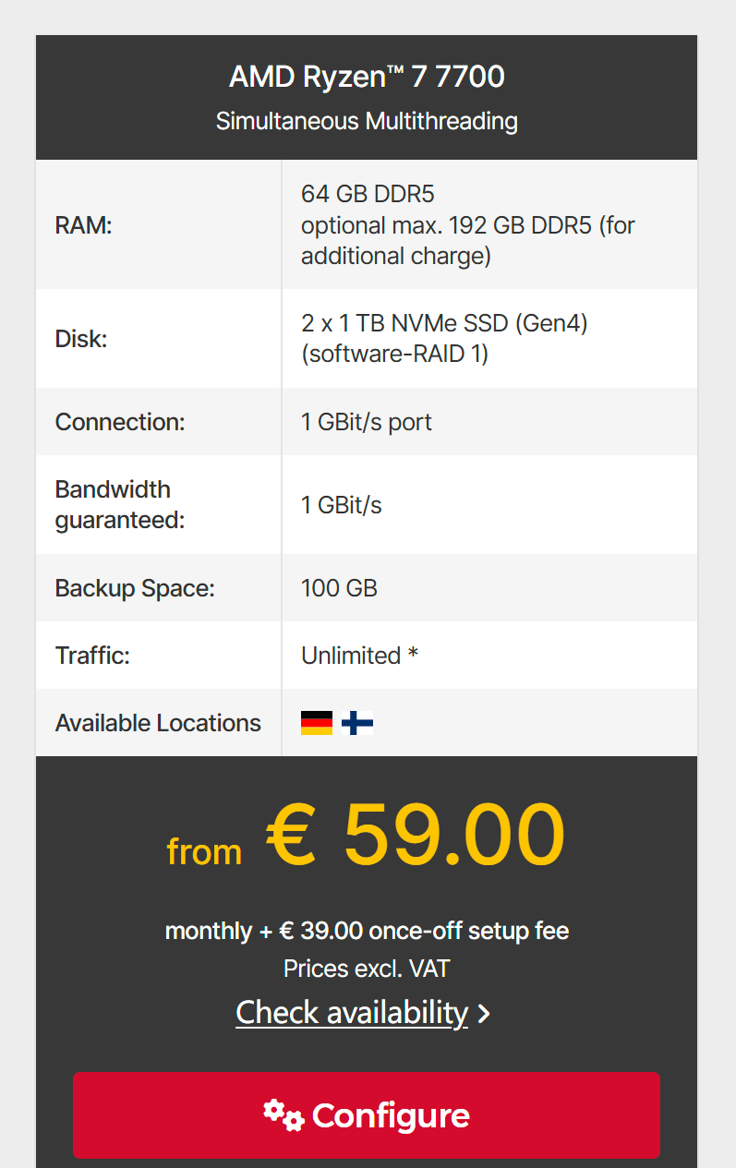
Task: Click the Bandwidth guaranteed label
Action: pyautogui.click(x=120, y=505)
